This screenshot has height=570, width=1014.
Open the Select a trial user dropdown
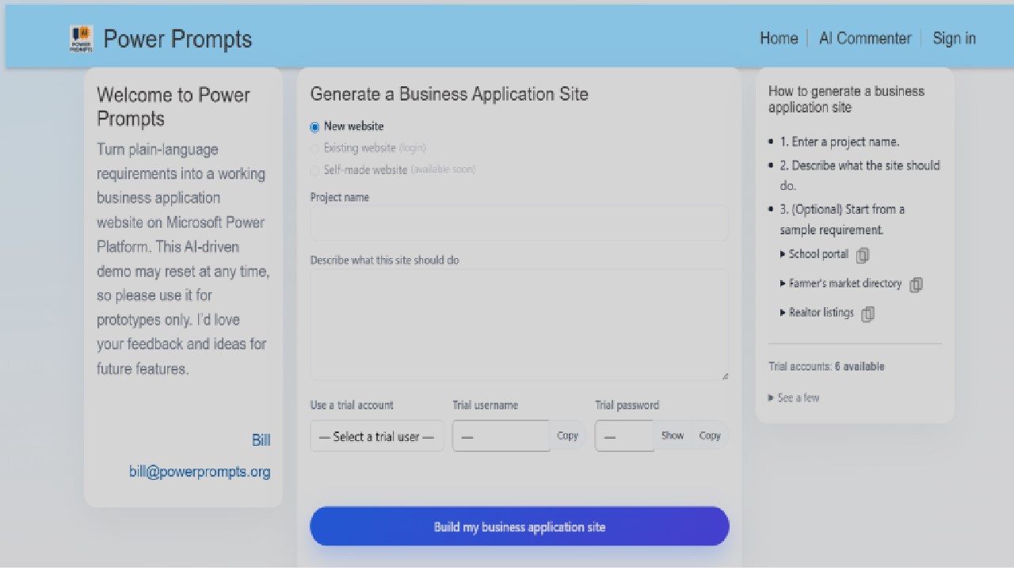point(377,436)
